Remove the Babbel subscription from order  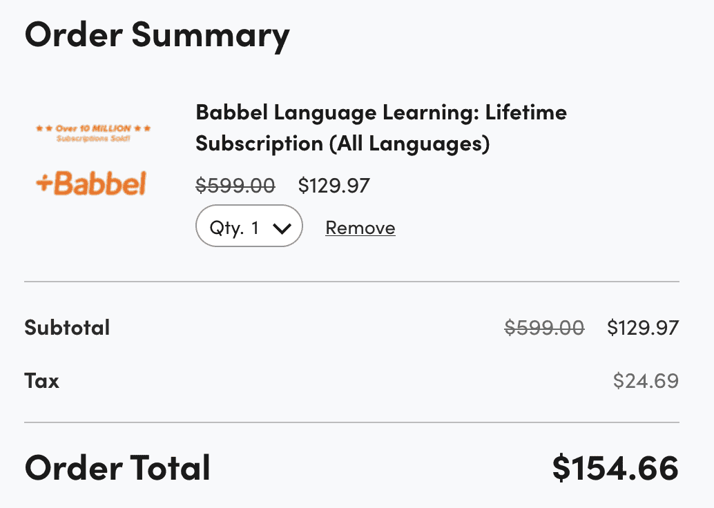coord(360,228)
